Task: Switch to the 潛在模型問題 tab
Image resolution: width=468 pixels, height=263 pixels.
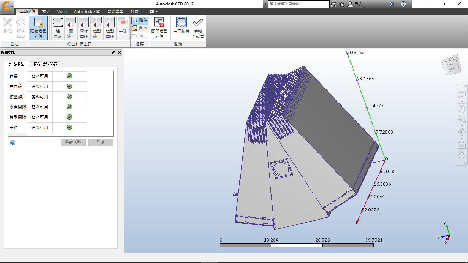Action: tap(45, 64)
